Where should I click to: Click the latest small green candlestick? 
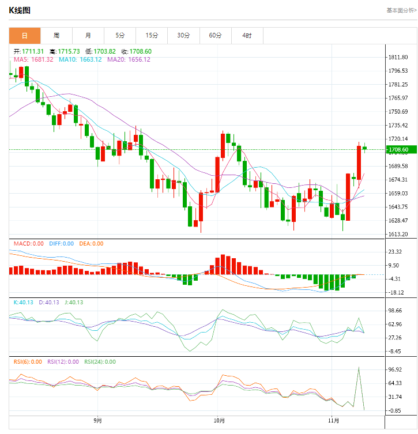pos(365,148)
